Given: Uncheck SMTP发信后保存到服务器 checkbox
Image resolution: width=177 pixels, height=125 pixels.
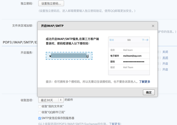Looking at the screenshot, I should point(40,118).
